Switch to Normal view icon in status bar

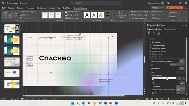147,99
